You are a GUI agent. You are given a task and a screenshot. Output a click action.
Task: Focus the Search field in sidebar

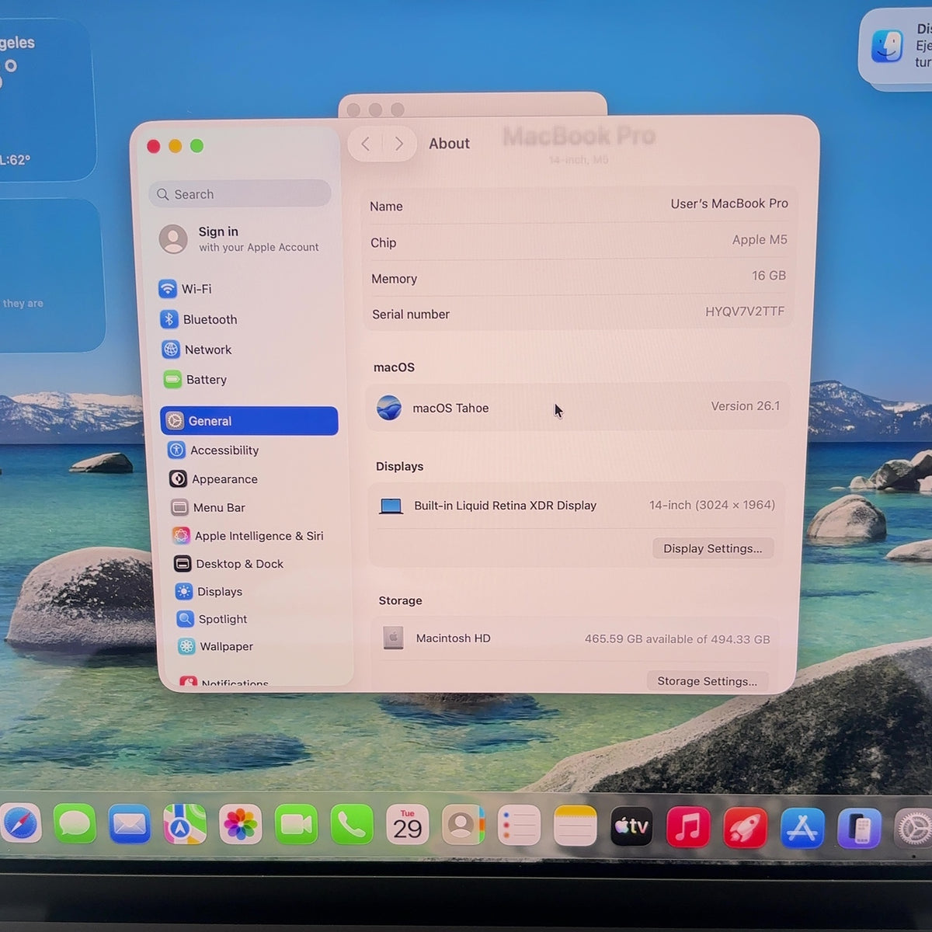click(240, 194)
